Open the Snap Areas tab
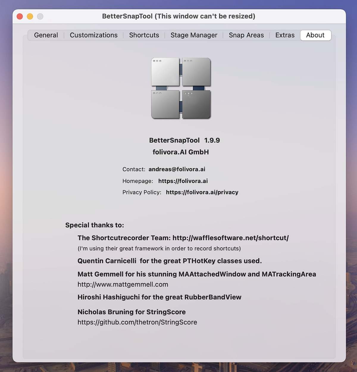357x372 pixels. click(246, 35)
